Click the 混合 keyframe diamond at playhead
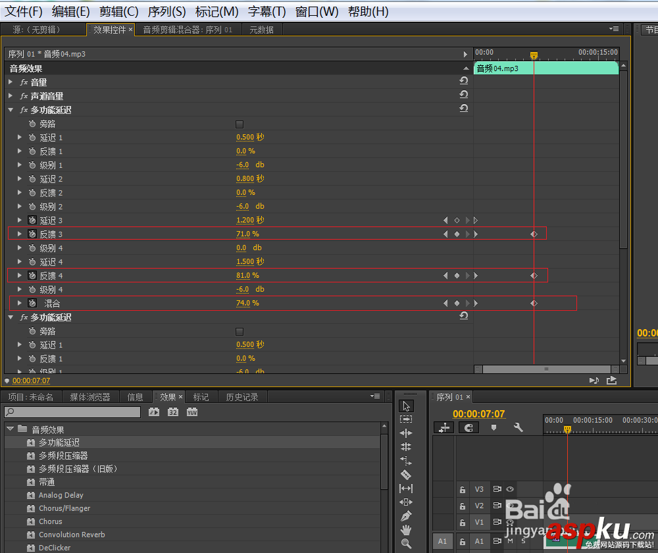658x553 pixels. [534, 303]
